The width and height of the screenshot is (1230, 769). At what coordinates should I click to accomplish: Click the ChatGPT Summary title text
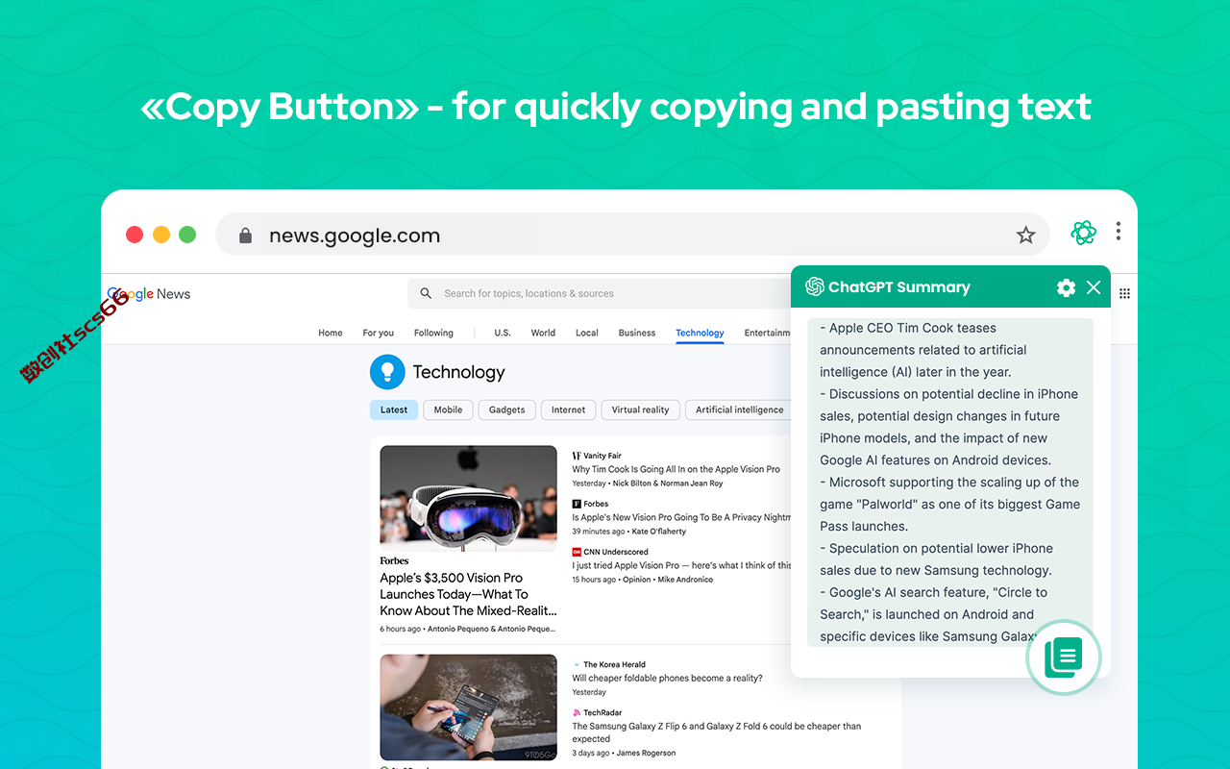click(898, 287)
